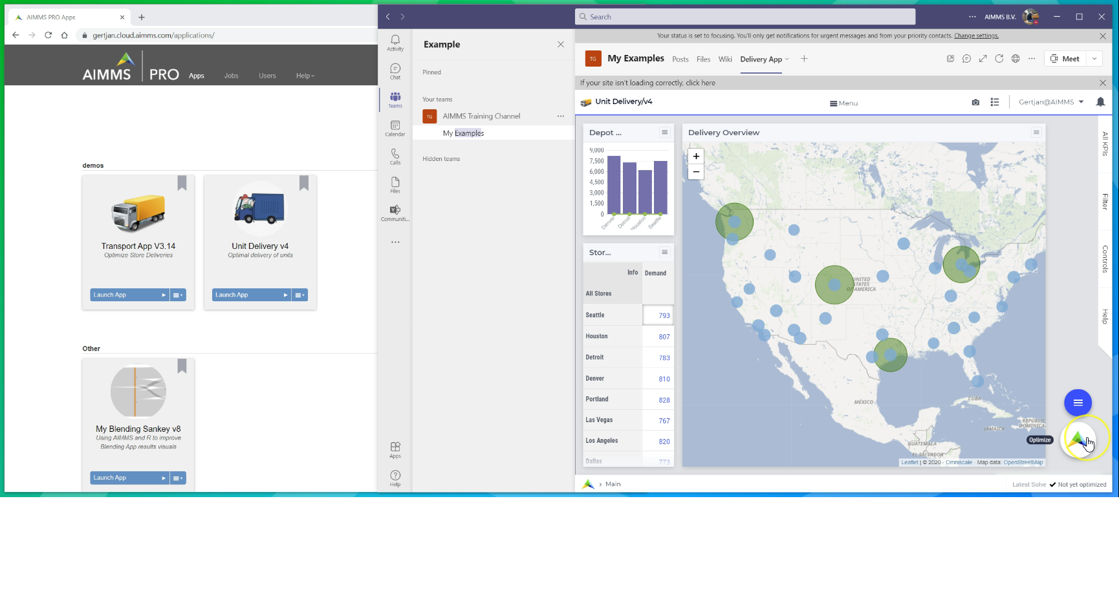This screenshot has width=1119, height=609.
Task: Open Calendar in the Teams sidebar
Action: click(395, 128)
